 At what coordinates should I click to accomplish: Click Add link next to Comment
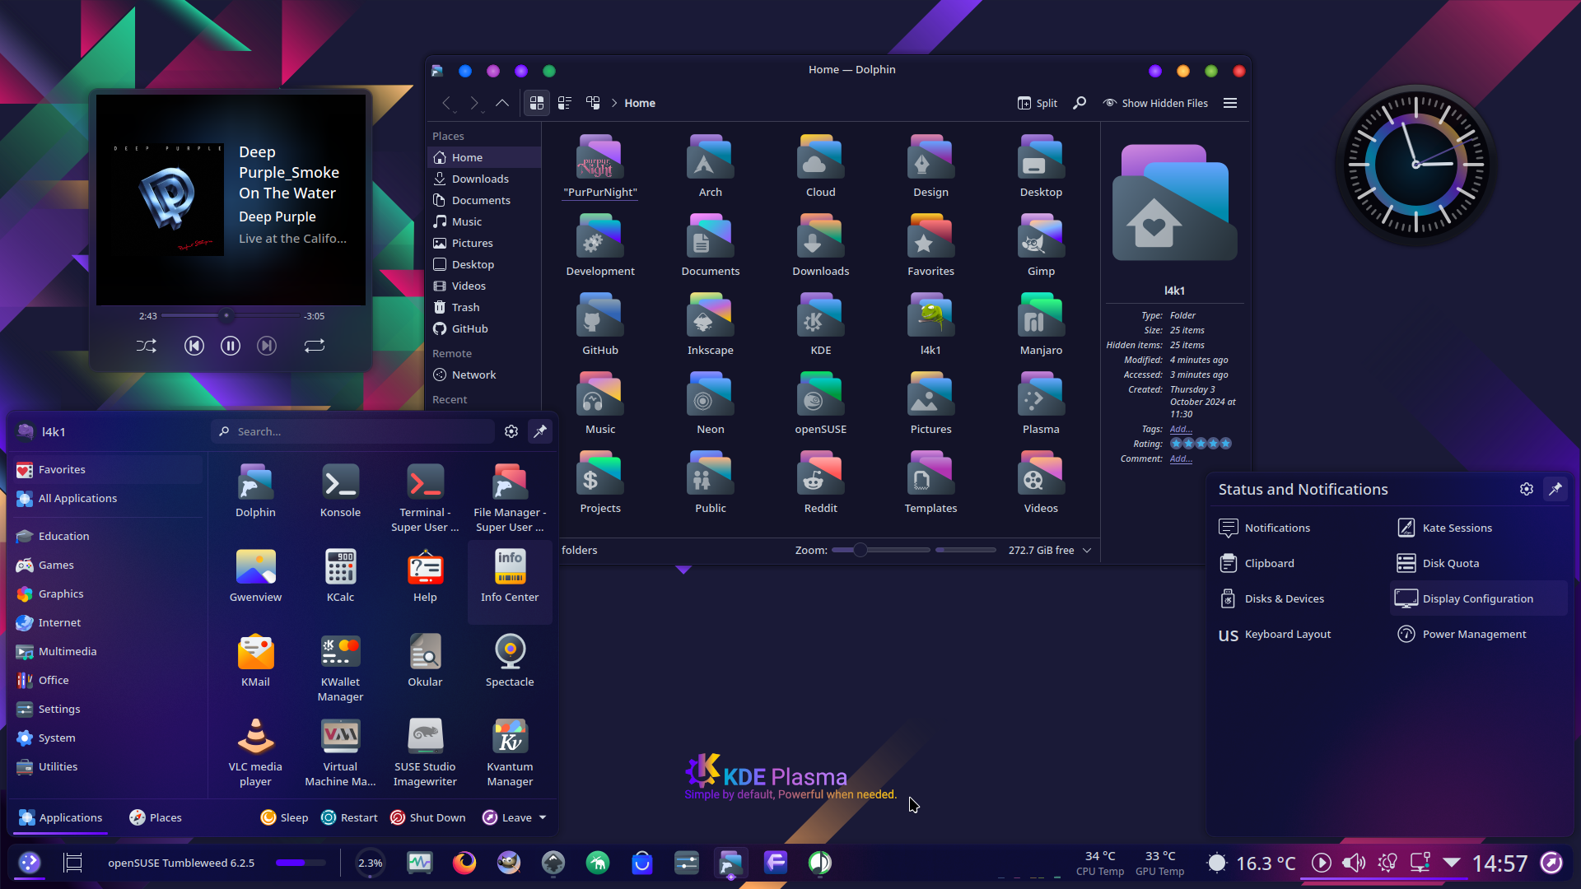(1180, 458)
